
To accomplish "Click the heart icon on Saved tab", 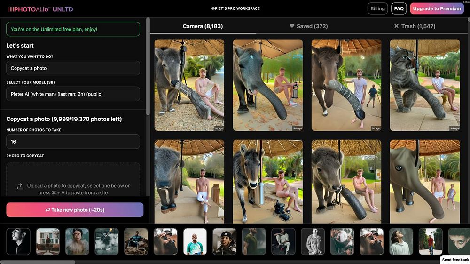I will click(292, 26).
